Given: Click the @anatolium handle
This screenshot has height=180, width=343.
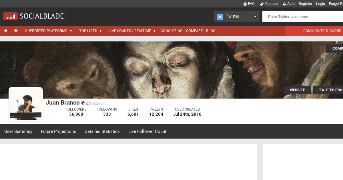Looking at the screenshot, I should [x=96, y=103].
